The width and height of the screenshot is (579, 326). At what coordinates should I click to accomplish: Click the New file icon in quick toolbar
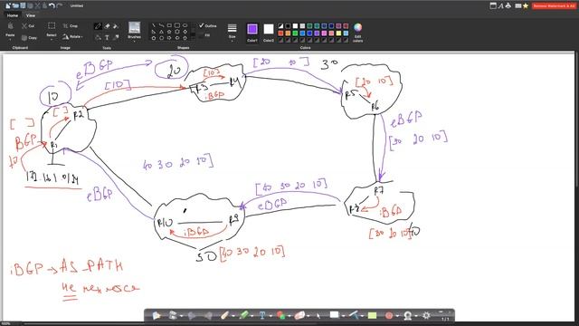pos(8,5)
